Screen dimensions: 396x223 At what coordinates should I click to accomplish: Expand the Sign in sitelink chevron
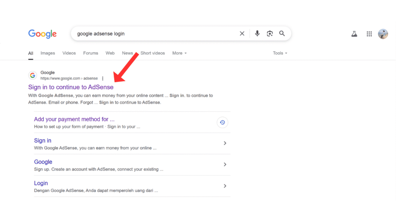click(225, 143)
